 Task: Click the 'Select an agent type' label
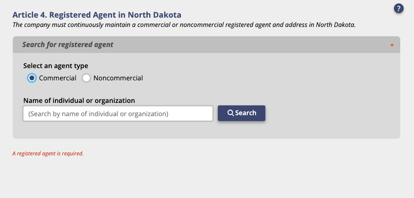pyautogui.click(x=56, y=66)
